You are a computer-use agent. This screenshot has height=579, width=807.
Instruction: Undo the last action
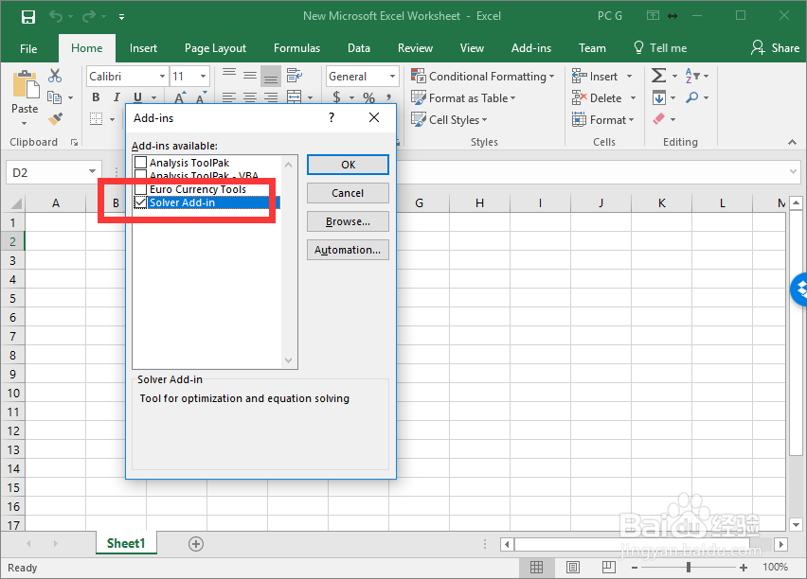[x=56, y=16]
